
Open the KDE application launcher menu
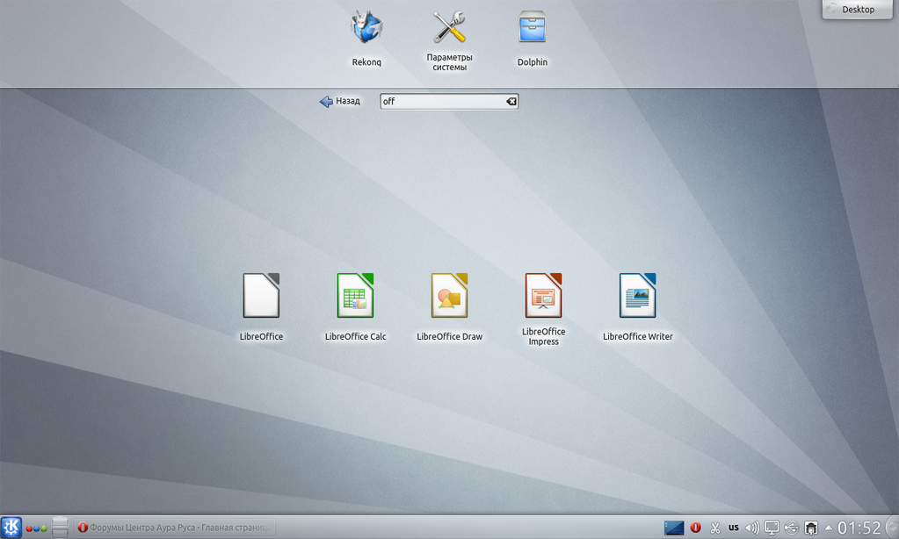pos(11,527)
